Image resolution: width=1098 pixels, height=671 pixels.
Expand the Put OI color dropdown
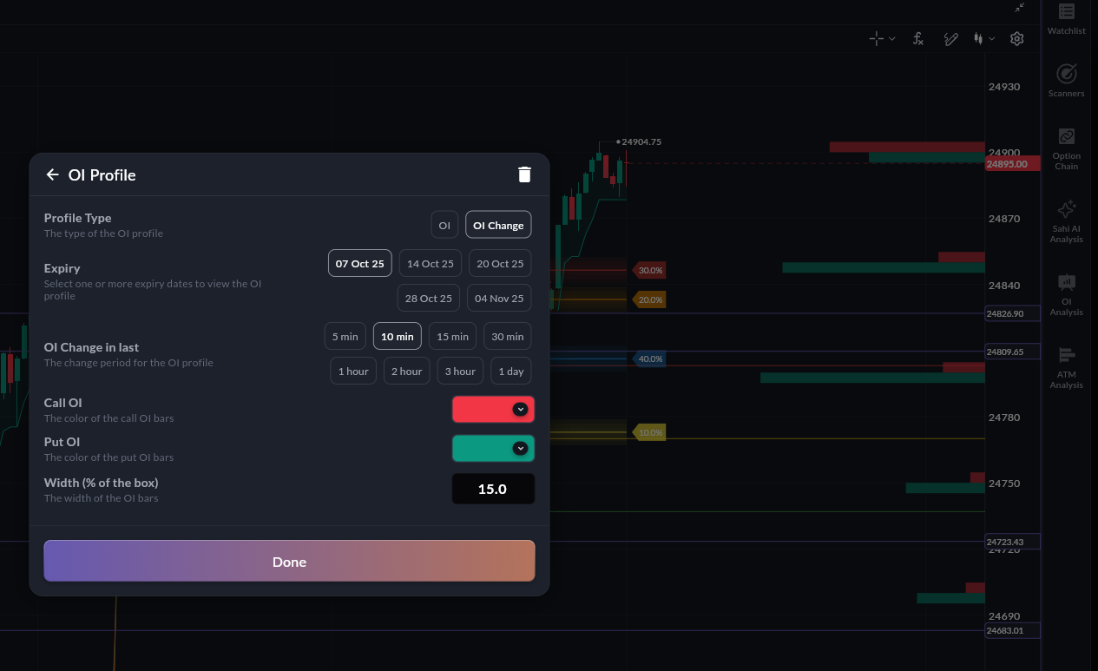tap(520, 449)
